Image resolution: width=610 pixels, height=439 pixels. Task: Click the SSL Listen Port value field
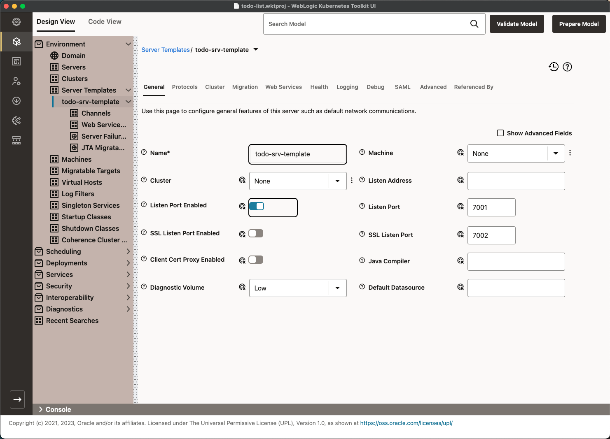pyautogui.click(x=491, y=235)
